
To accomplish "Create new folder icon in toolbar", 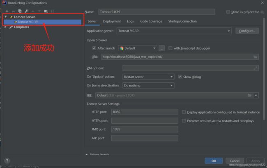I will click(x=46, y=11).
